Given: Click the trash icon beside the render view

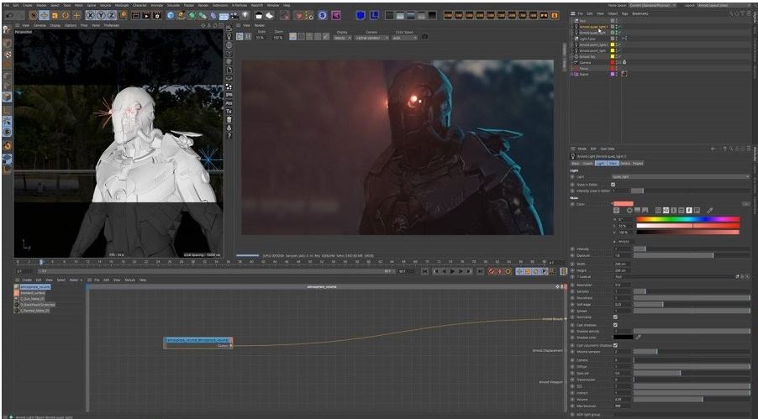Looking at the screenshot, I should (229, 119).
